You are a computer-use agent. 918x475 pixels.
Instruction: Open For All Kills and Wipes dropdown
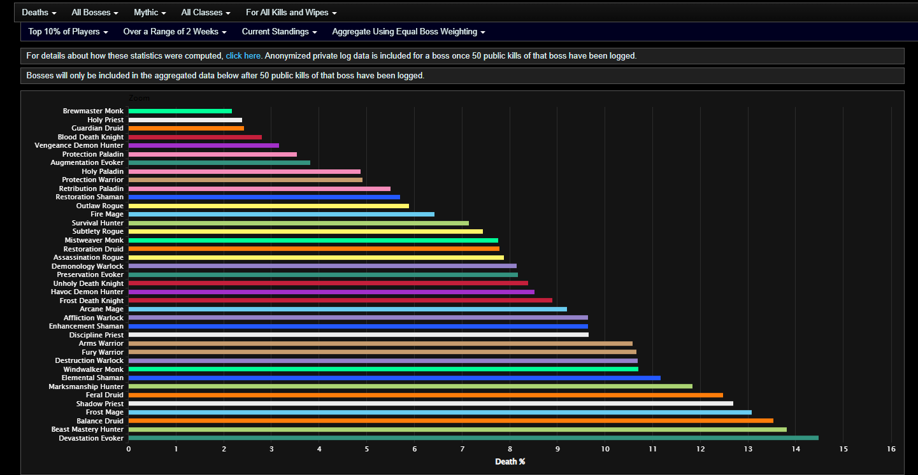(x=291, y=13)
